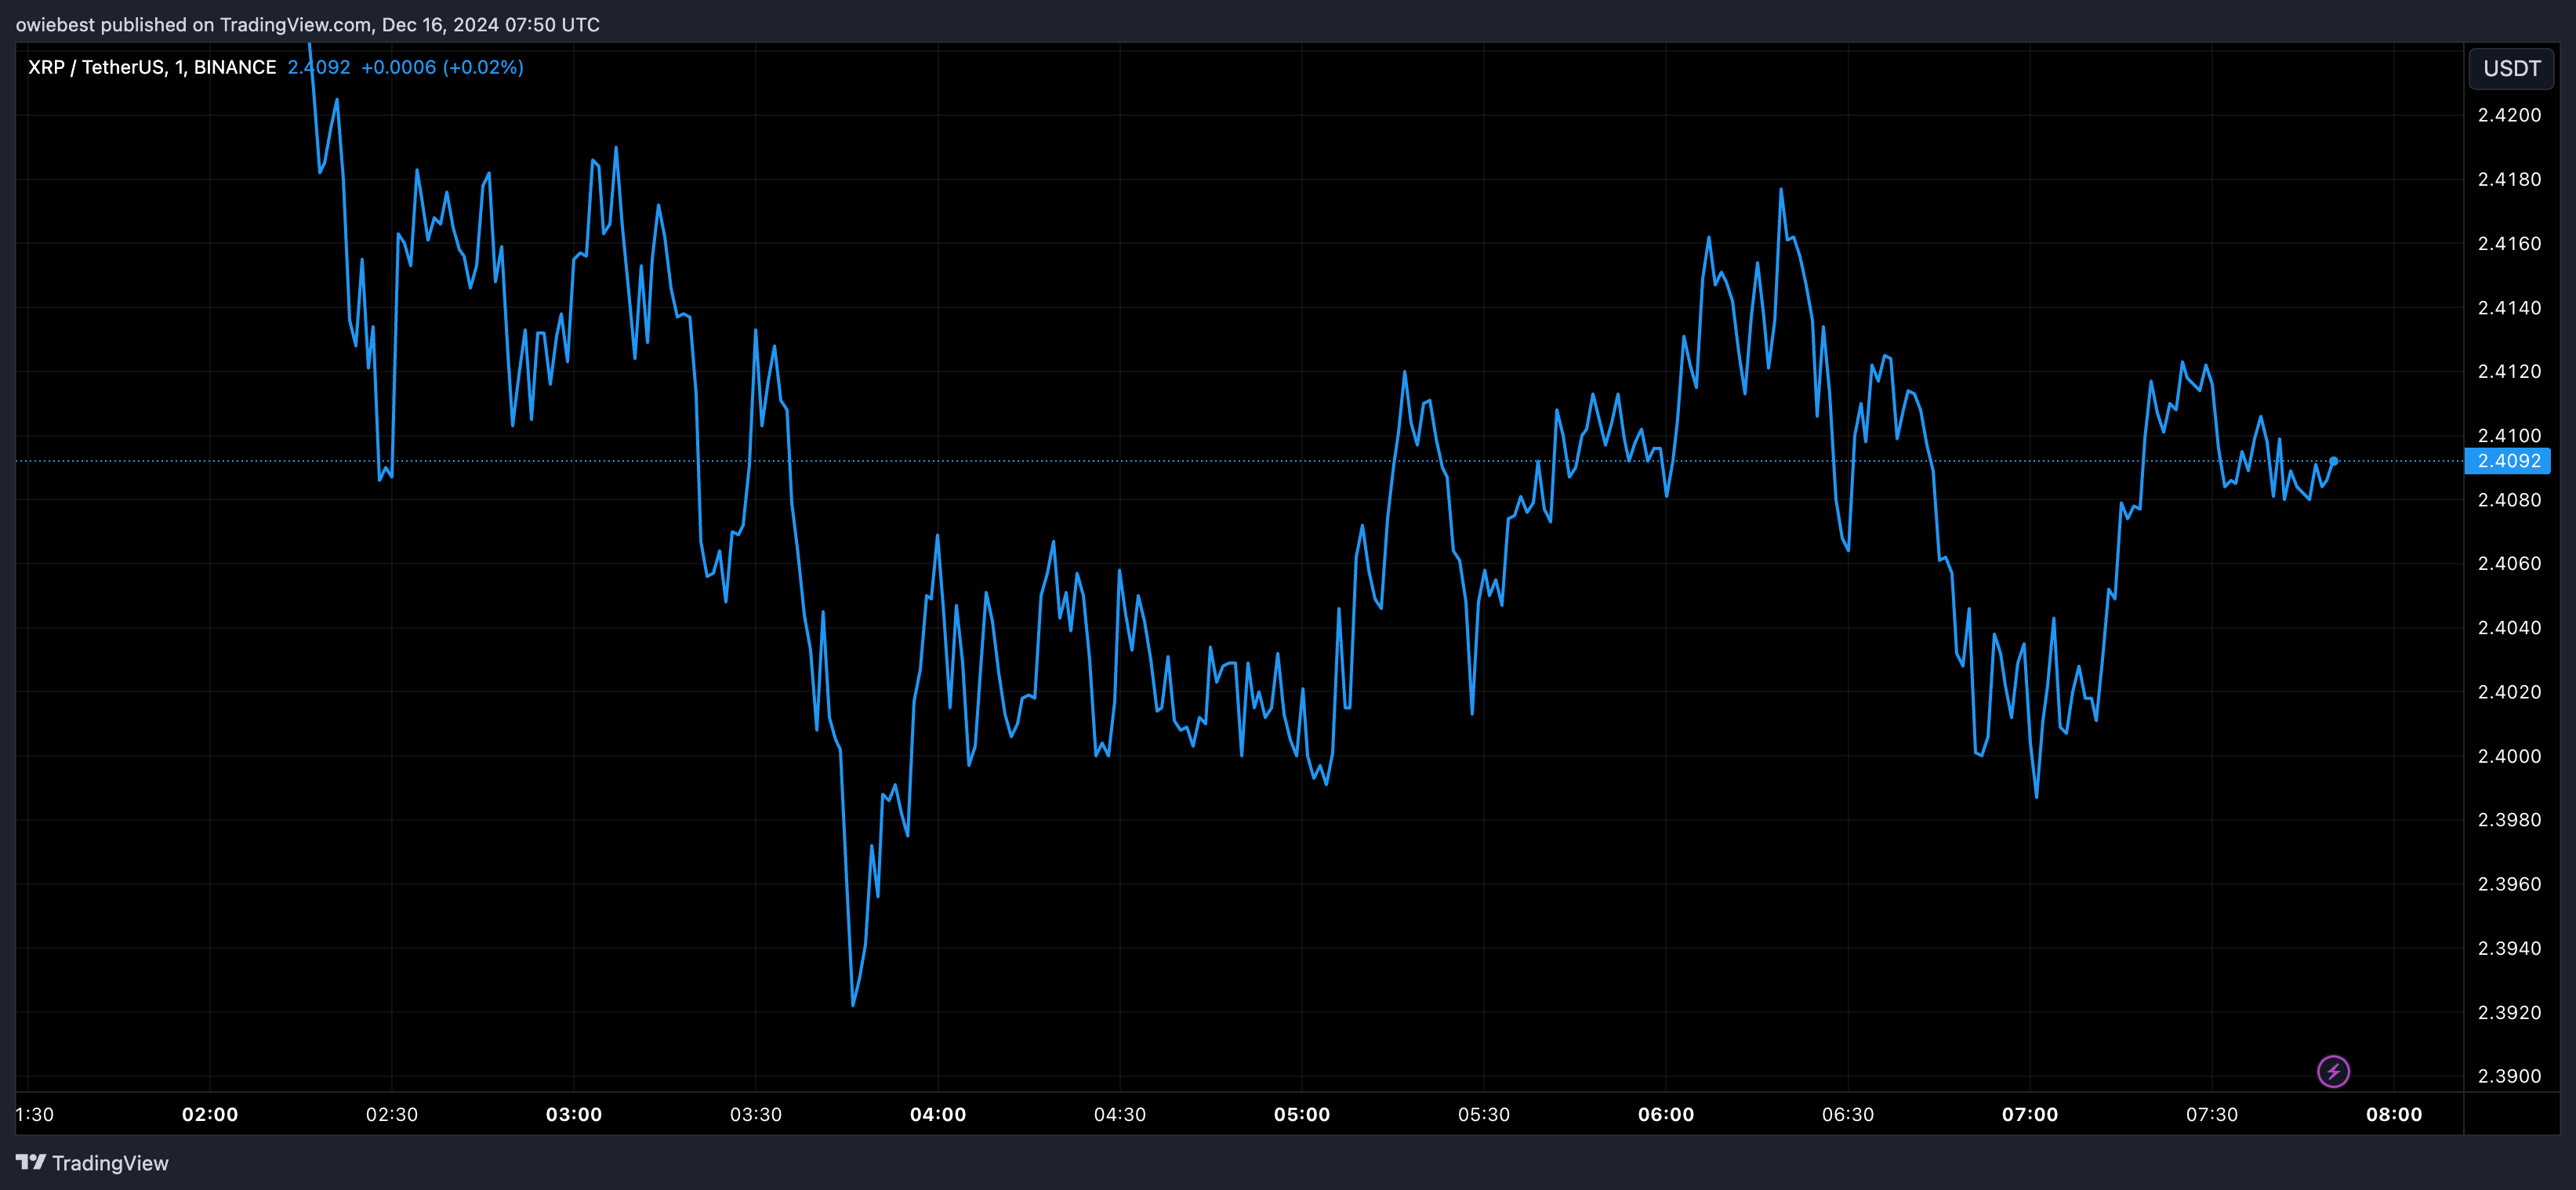
Task: Click the 05:30 time axis label
Action: coord(1484,1114)
